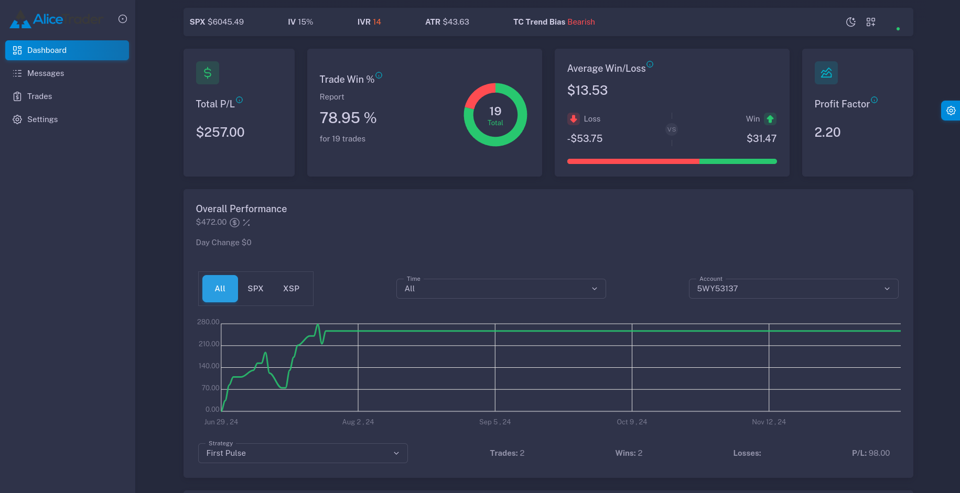Click the grid-plus widgets icon in top bar
The image size is (960, 493).
(871, 22)
